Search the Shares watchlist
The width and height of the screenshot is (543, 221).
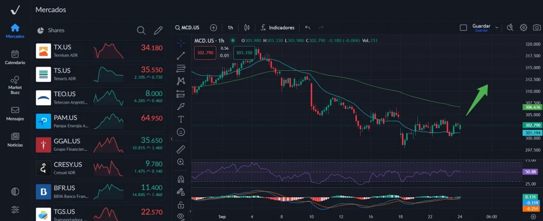tap(141, 31)
